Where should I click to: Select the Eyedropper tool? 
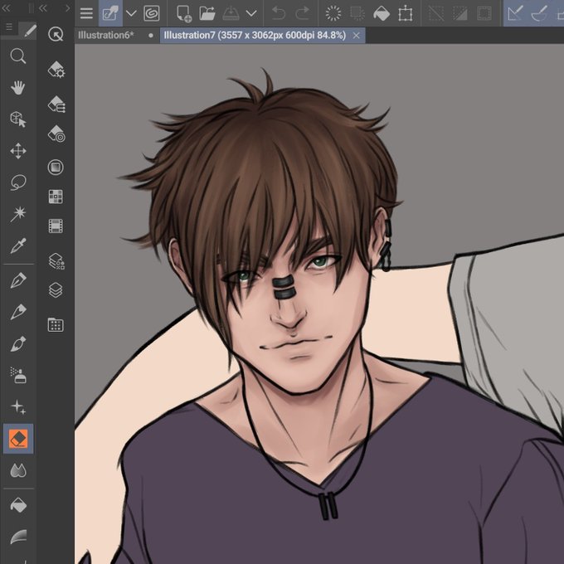tap(18, 246)
